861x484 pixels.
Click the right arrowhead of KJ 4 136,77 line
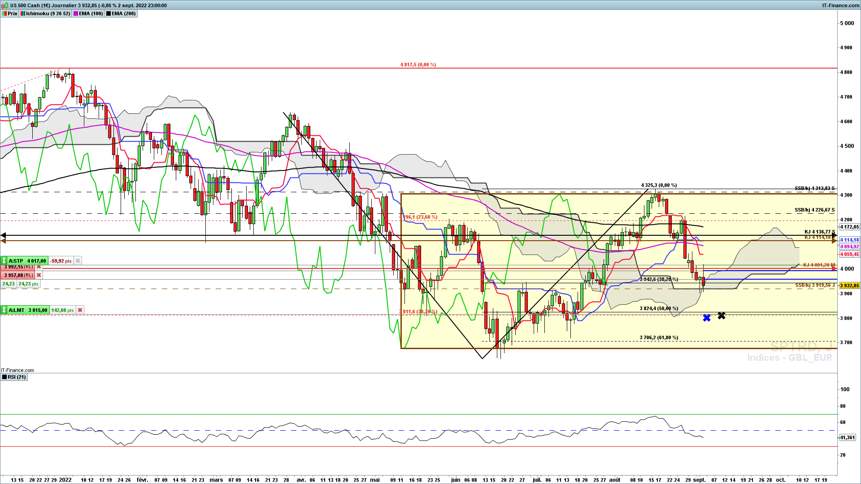click(835, 235)
